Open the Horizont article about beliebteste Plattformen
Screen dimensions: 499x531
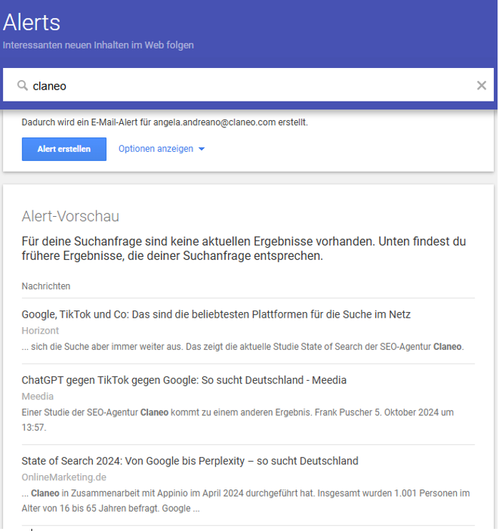point(216,314)
